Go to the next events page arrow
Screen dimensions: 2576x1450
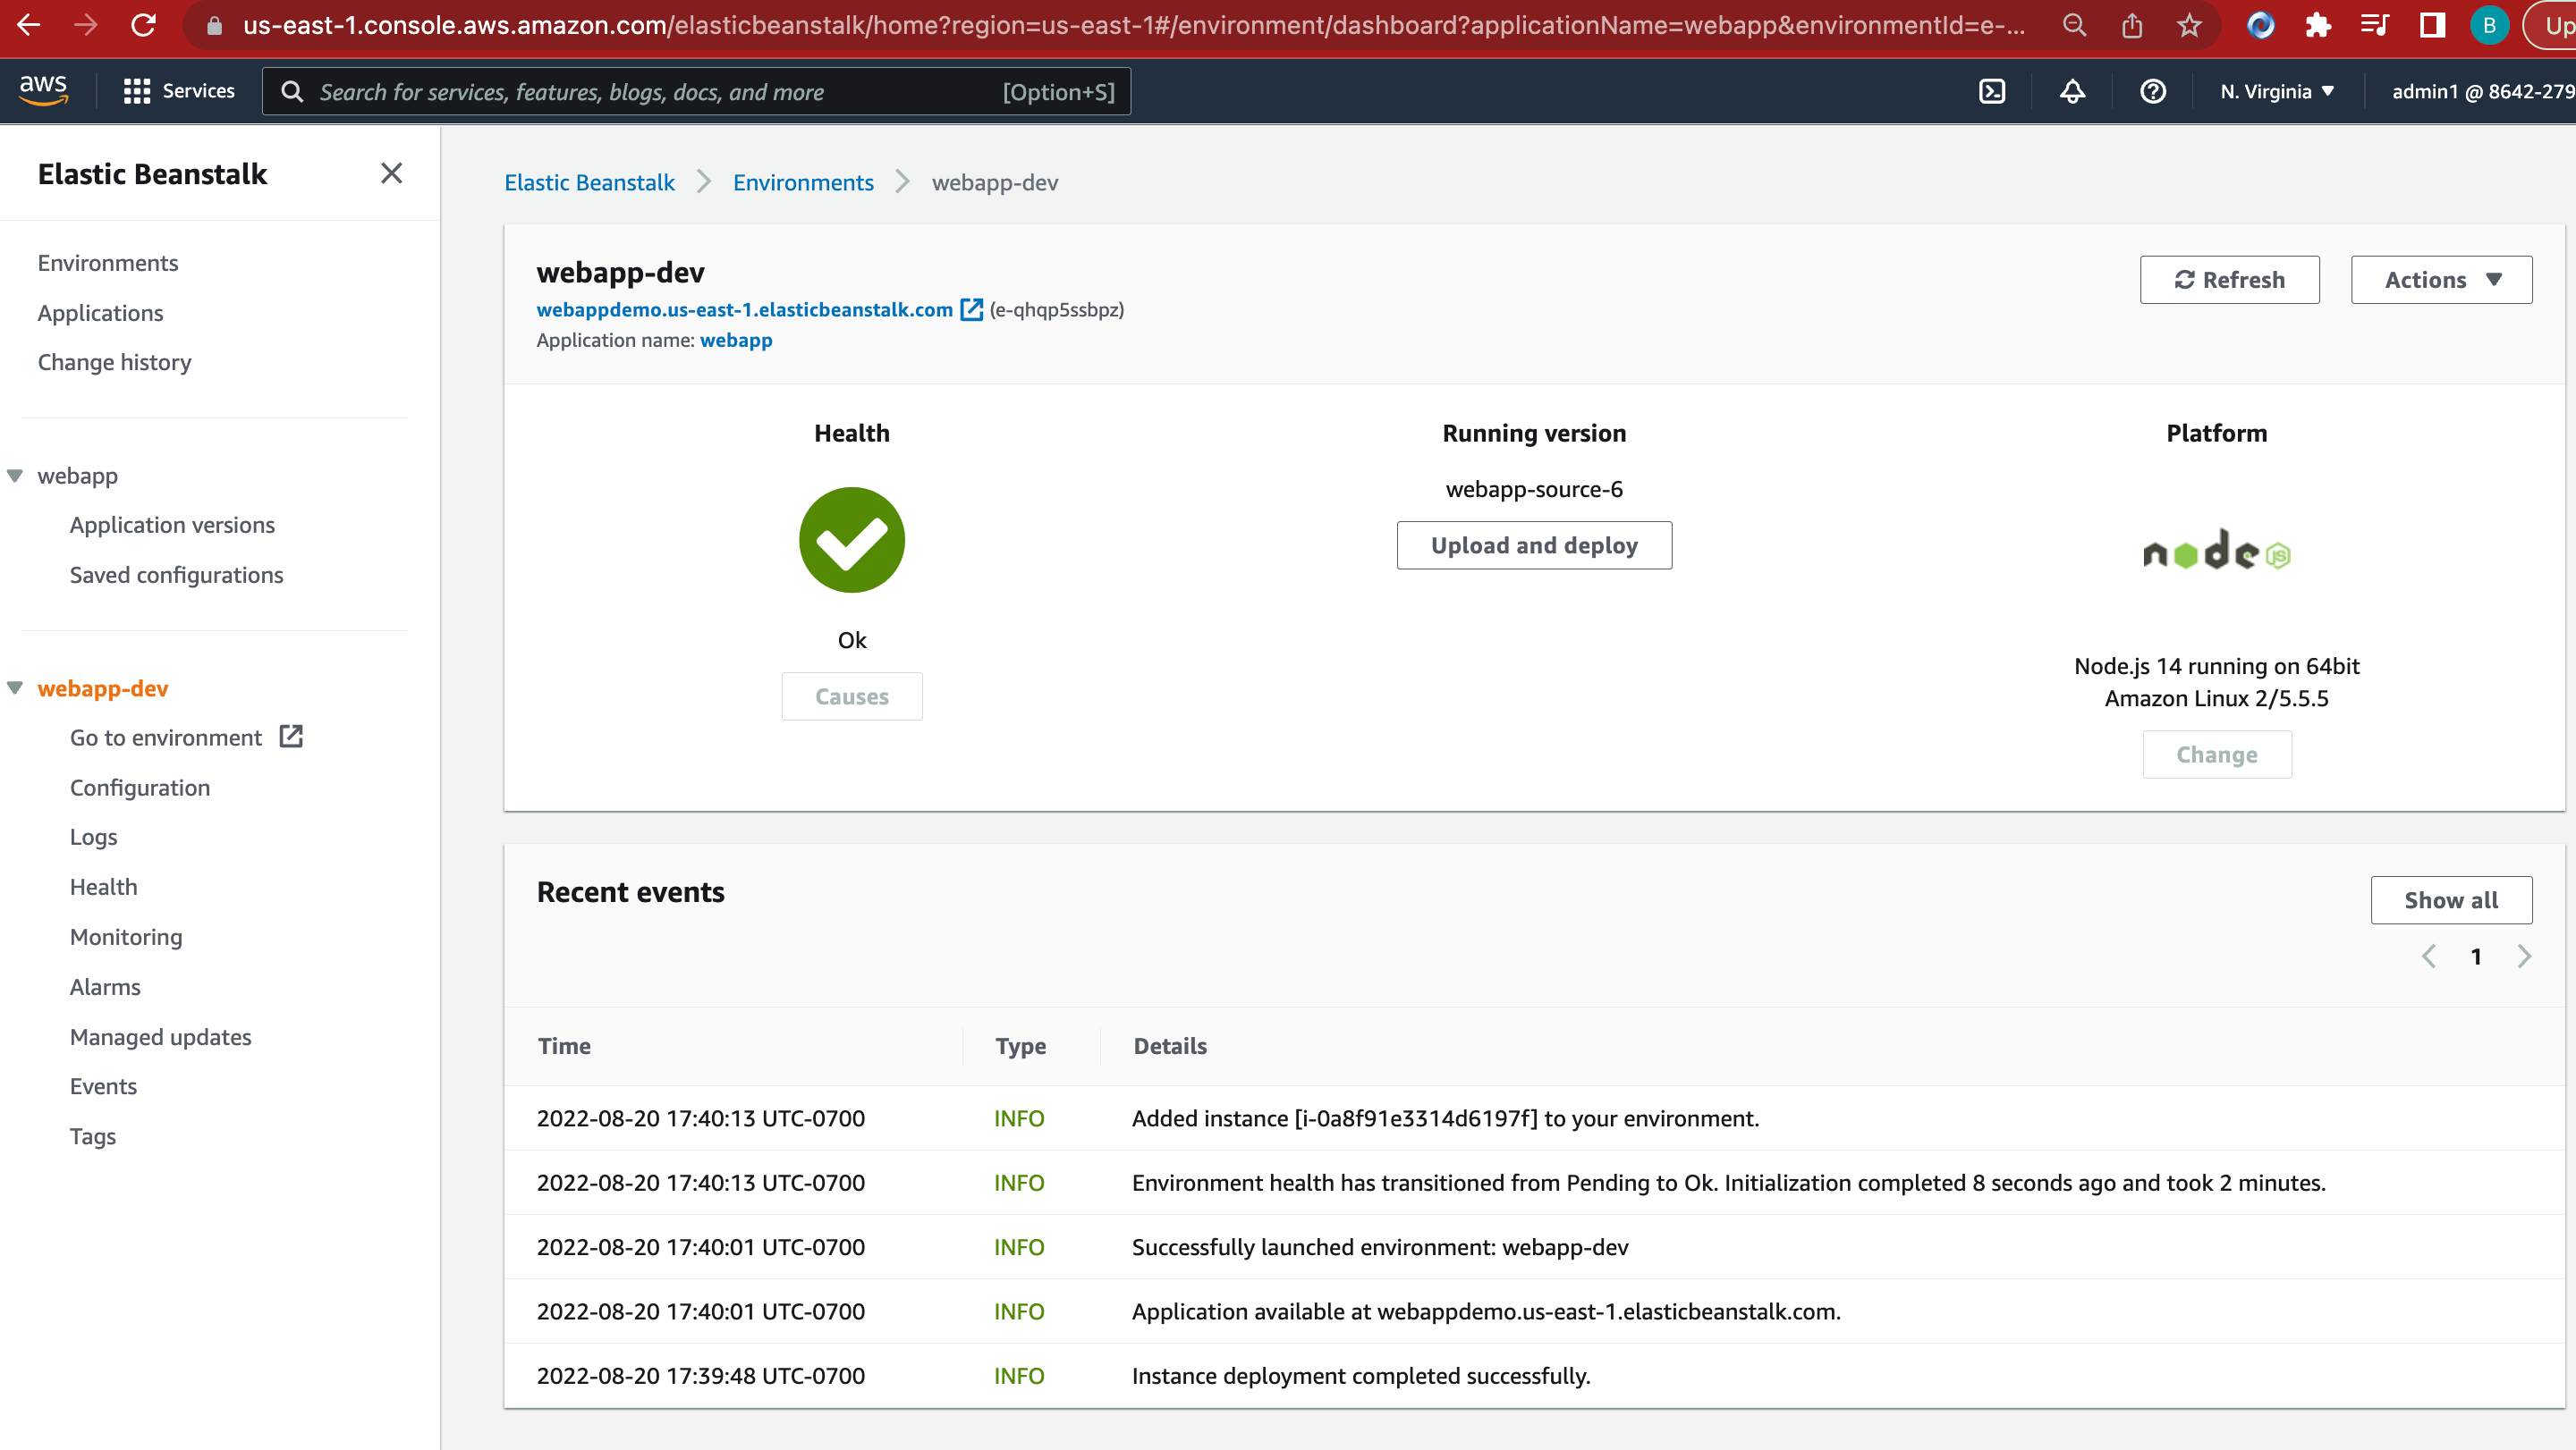pos(2524,956)
